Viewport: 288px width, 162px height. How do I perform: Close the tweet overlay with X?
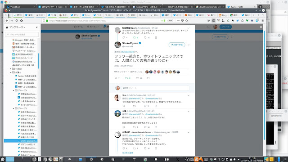click(x=261, y=27)
